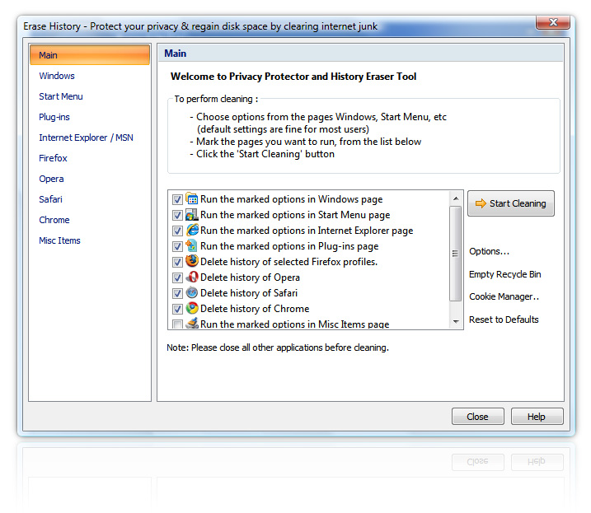Click the Windows page icon in list
This screenshot has width=591, height=513.
192,199
